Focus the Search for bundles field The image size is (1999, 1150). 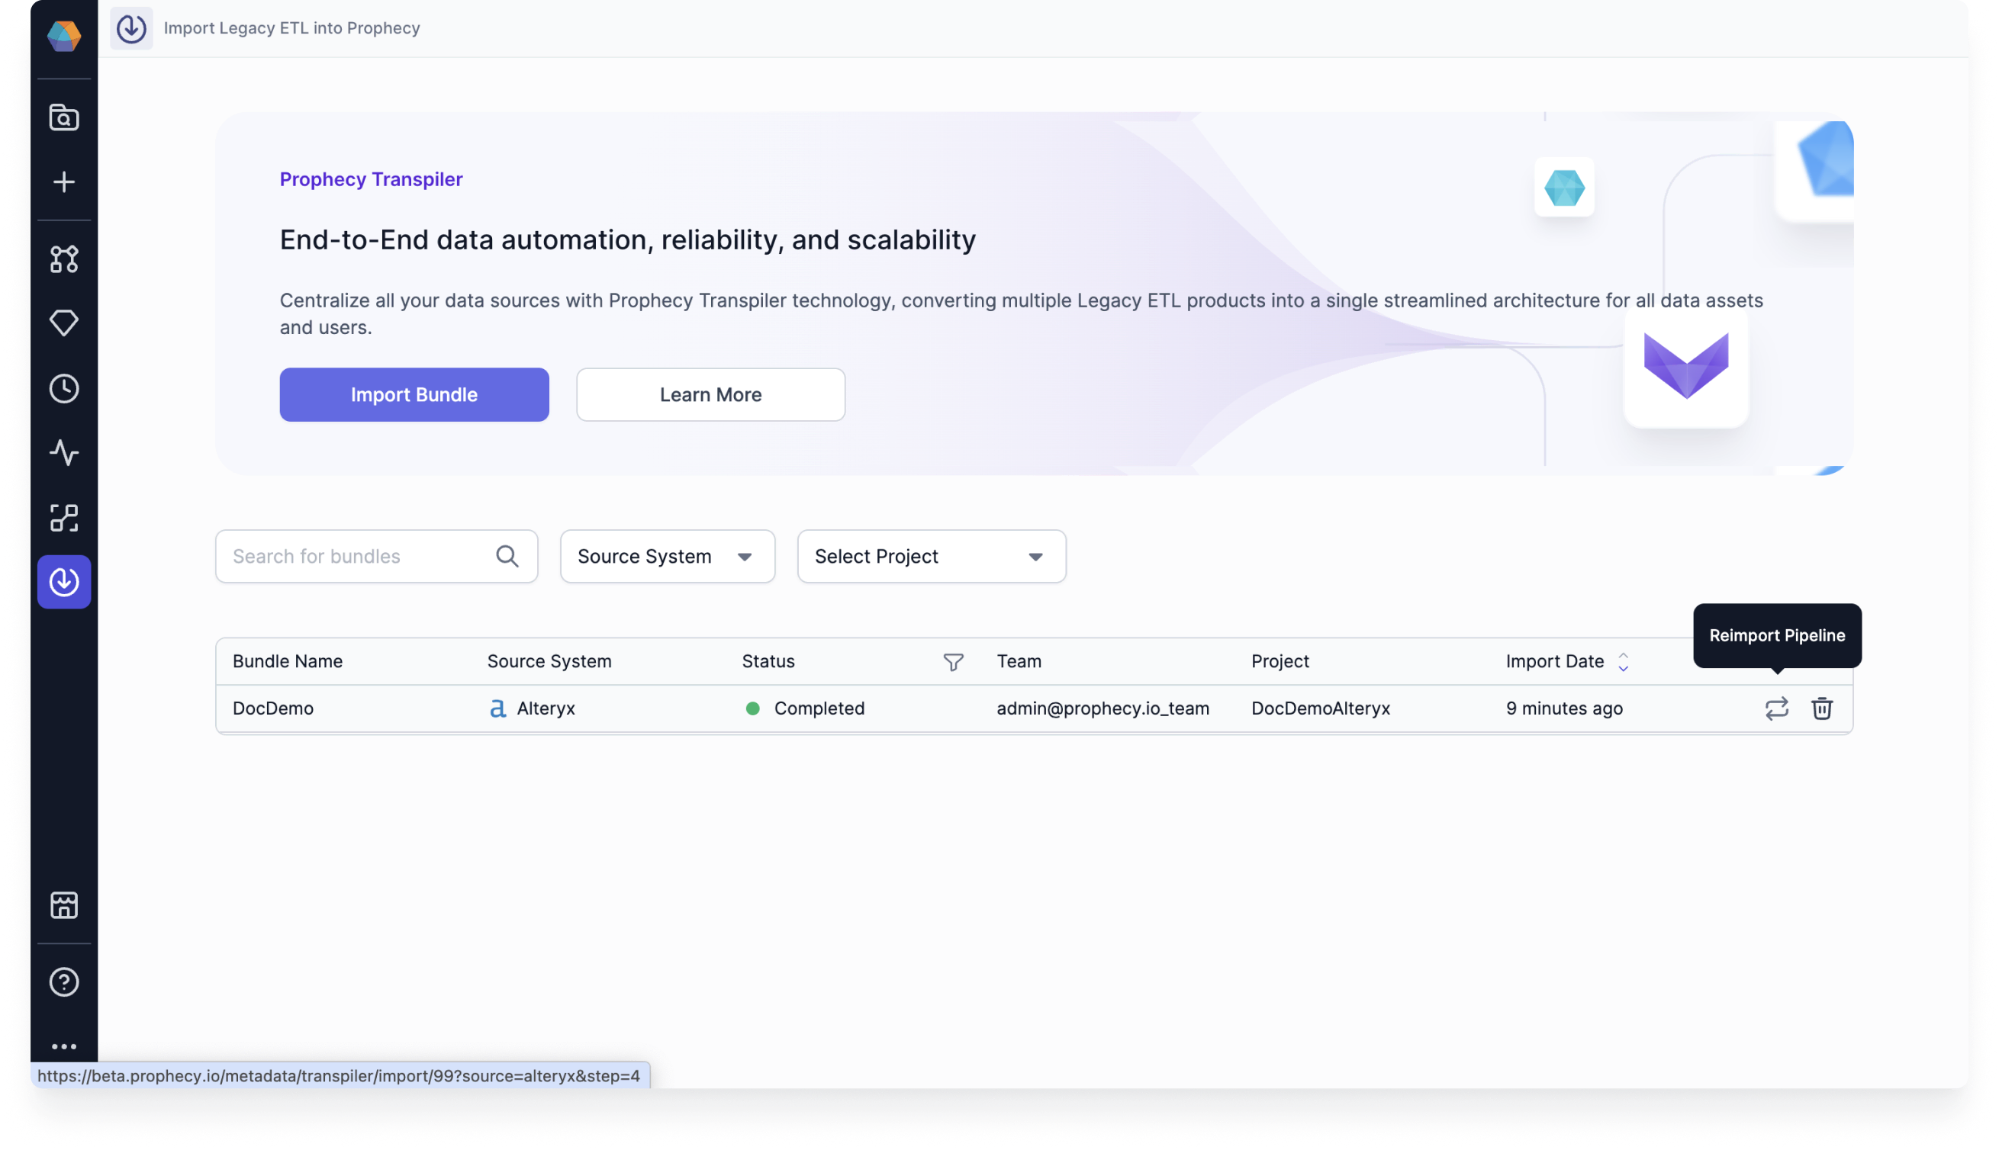pos(359,556)
